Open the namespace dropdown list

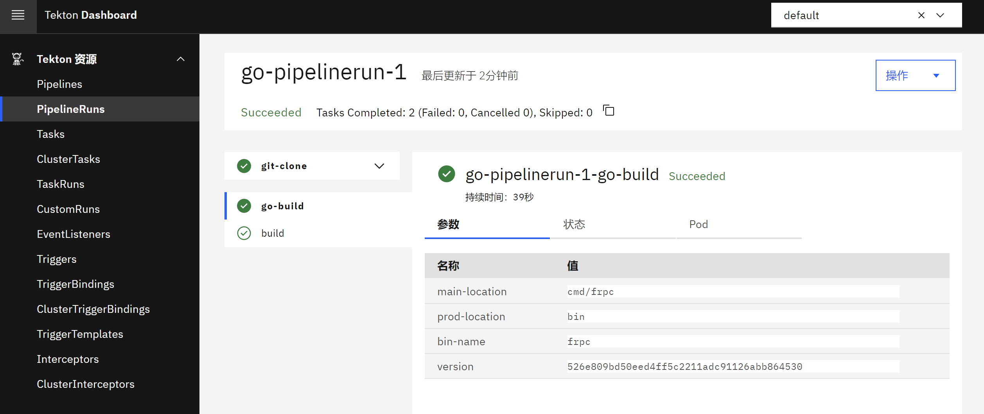[940, 16]
